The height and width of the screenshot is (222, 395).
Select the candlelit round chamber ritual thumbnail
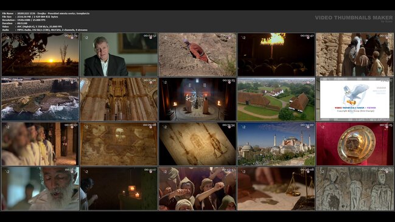click(x=197, y=99)
